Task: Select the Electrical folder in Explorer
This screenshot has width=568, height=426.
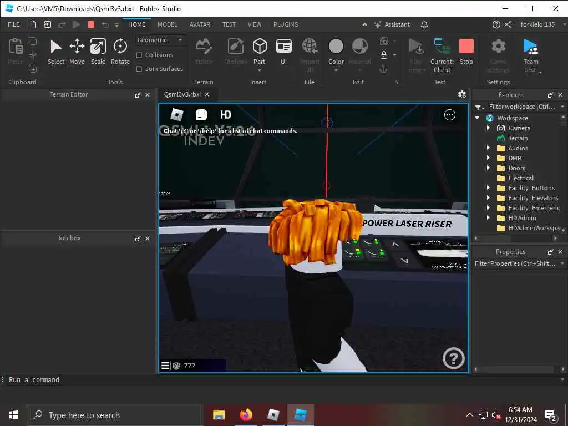Action: (x=521, y=178)
